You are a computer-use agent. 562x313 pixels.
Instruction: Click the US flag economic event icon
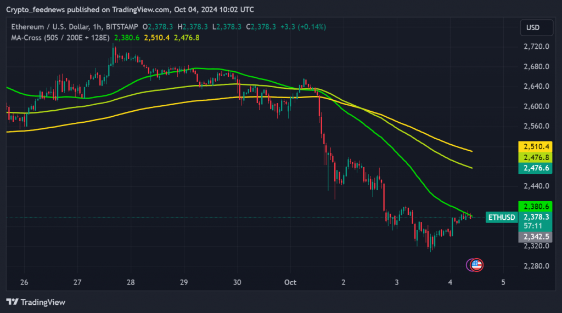pos(477,265)
